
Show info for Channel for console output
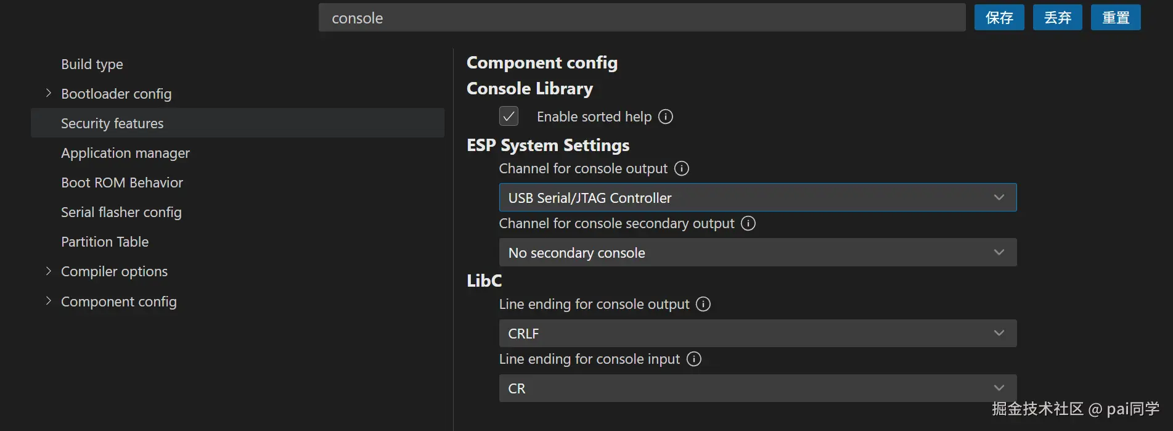coord(682,168)
